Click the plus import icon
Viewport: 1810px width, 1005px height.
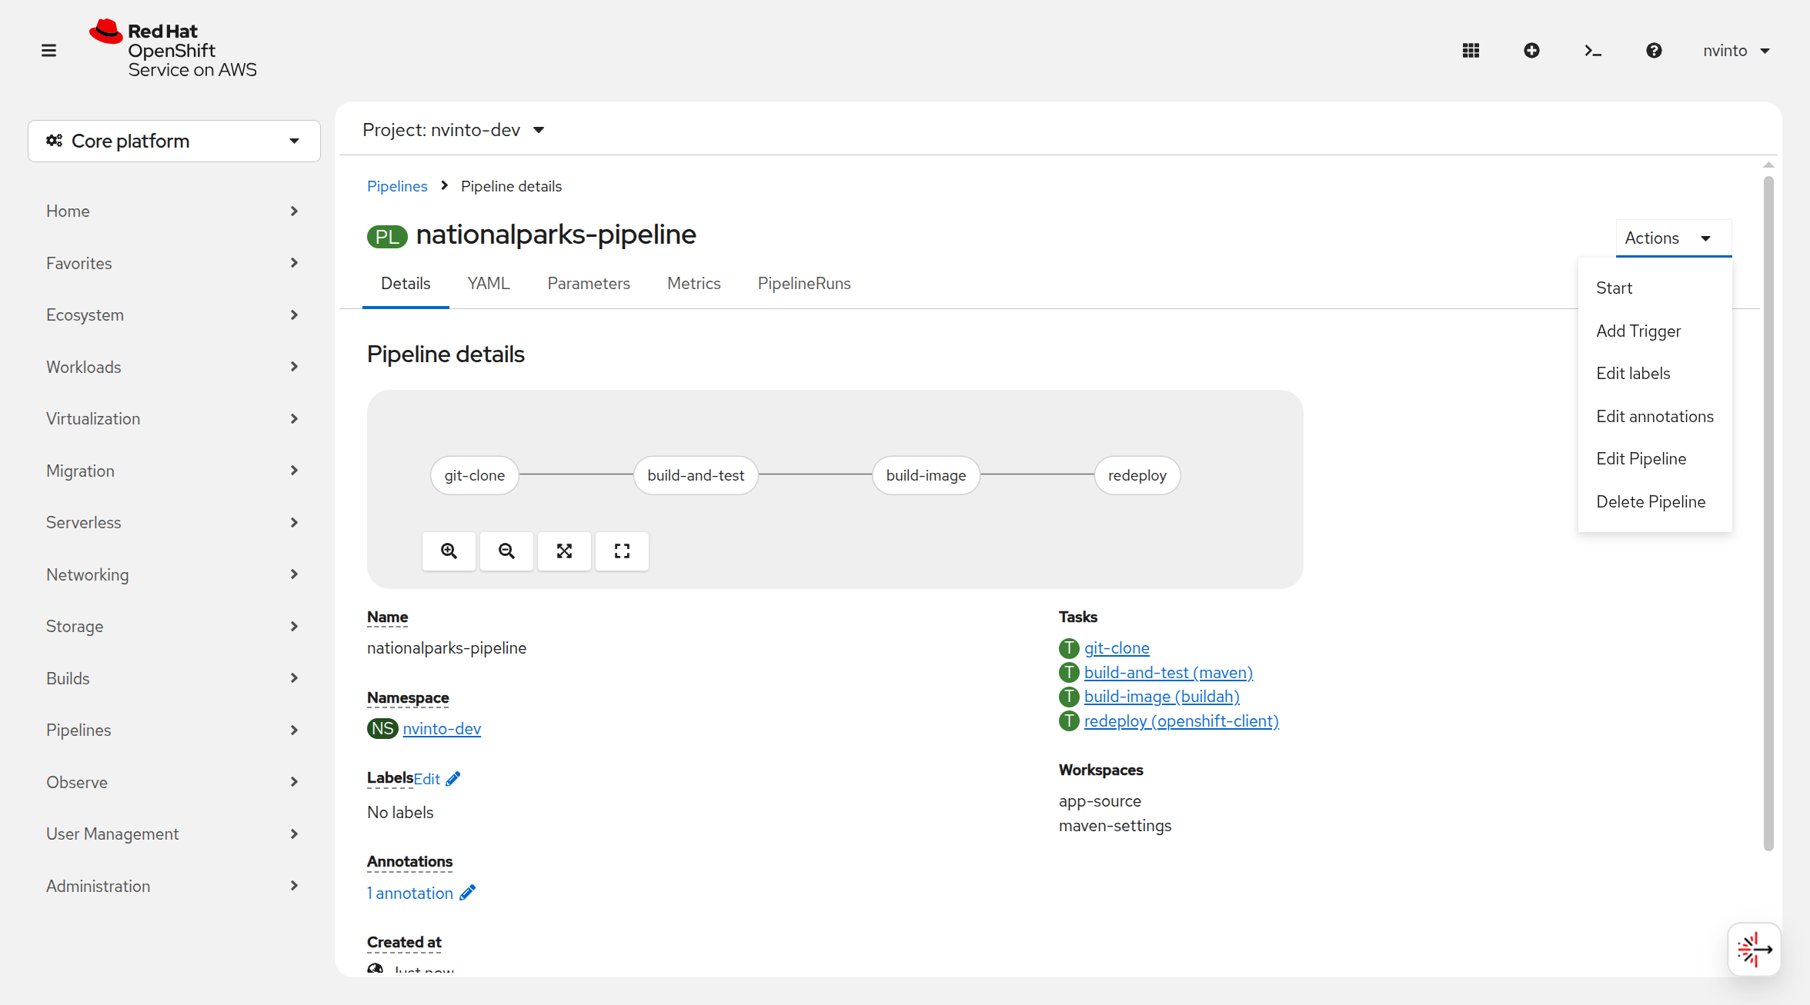pos(1531,51)
